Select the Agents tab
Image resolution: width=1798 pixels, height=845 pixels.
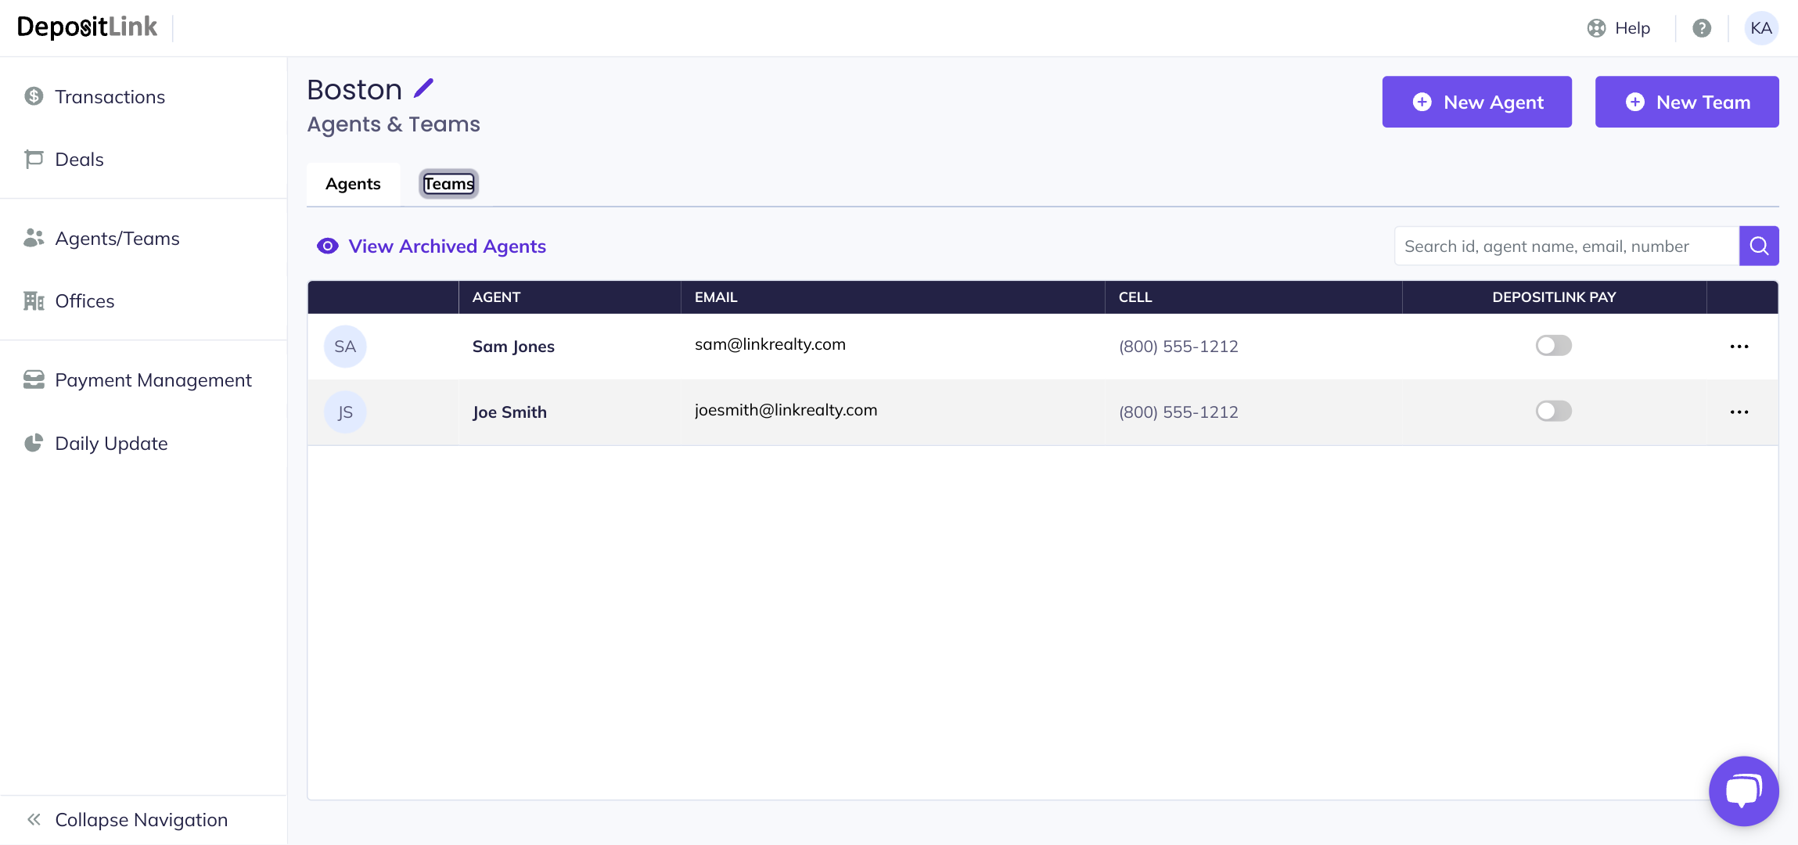coord(353,184)
